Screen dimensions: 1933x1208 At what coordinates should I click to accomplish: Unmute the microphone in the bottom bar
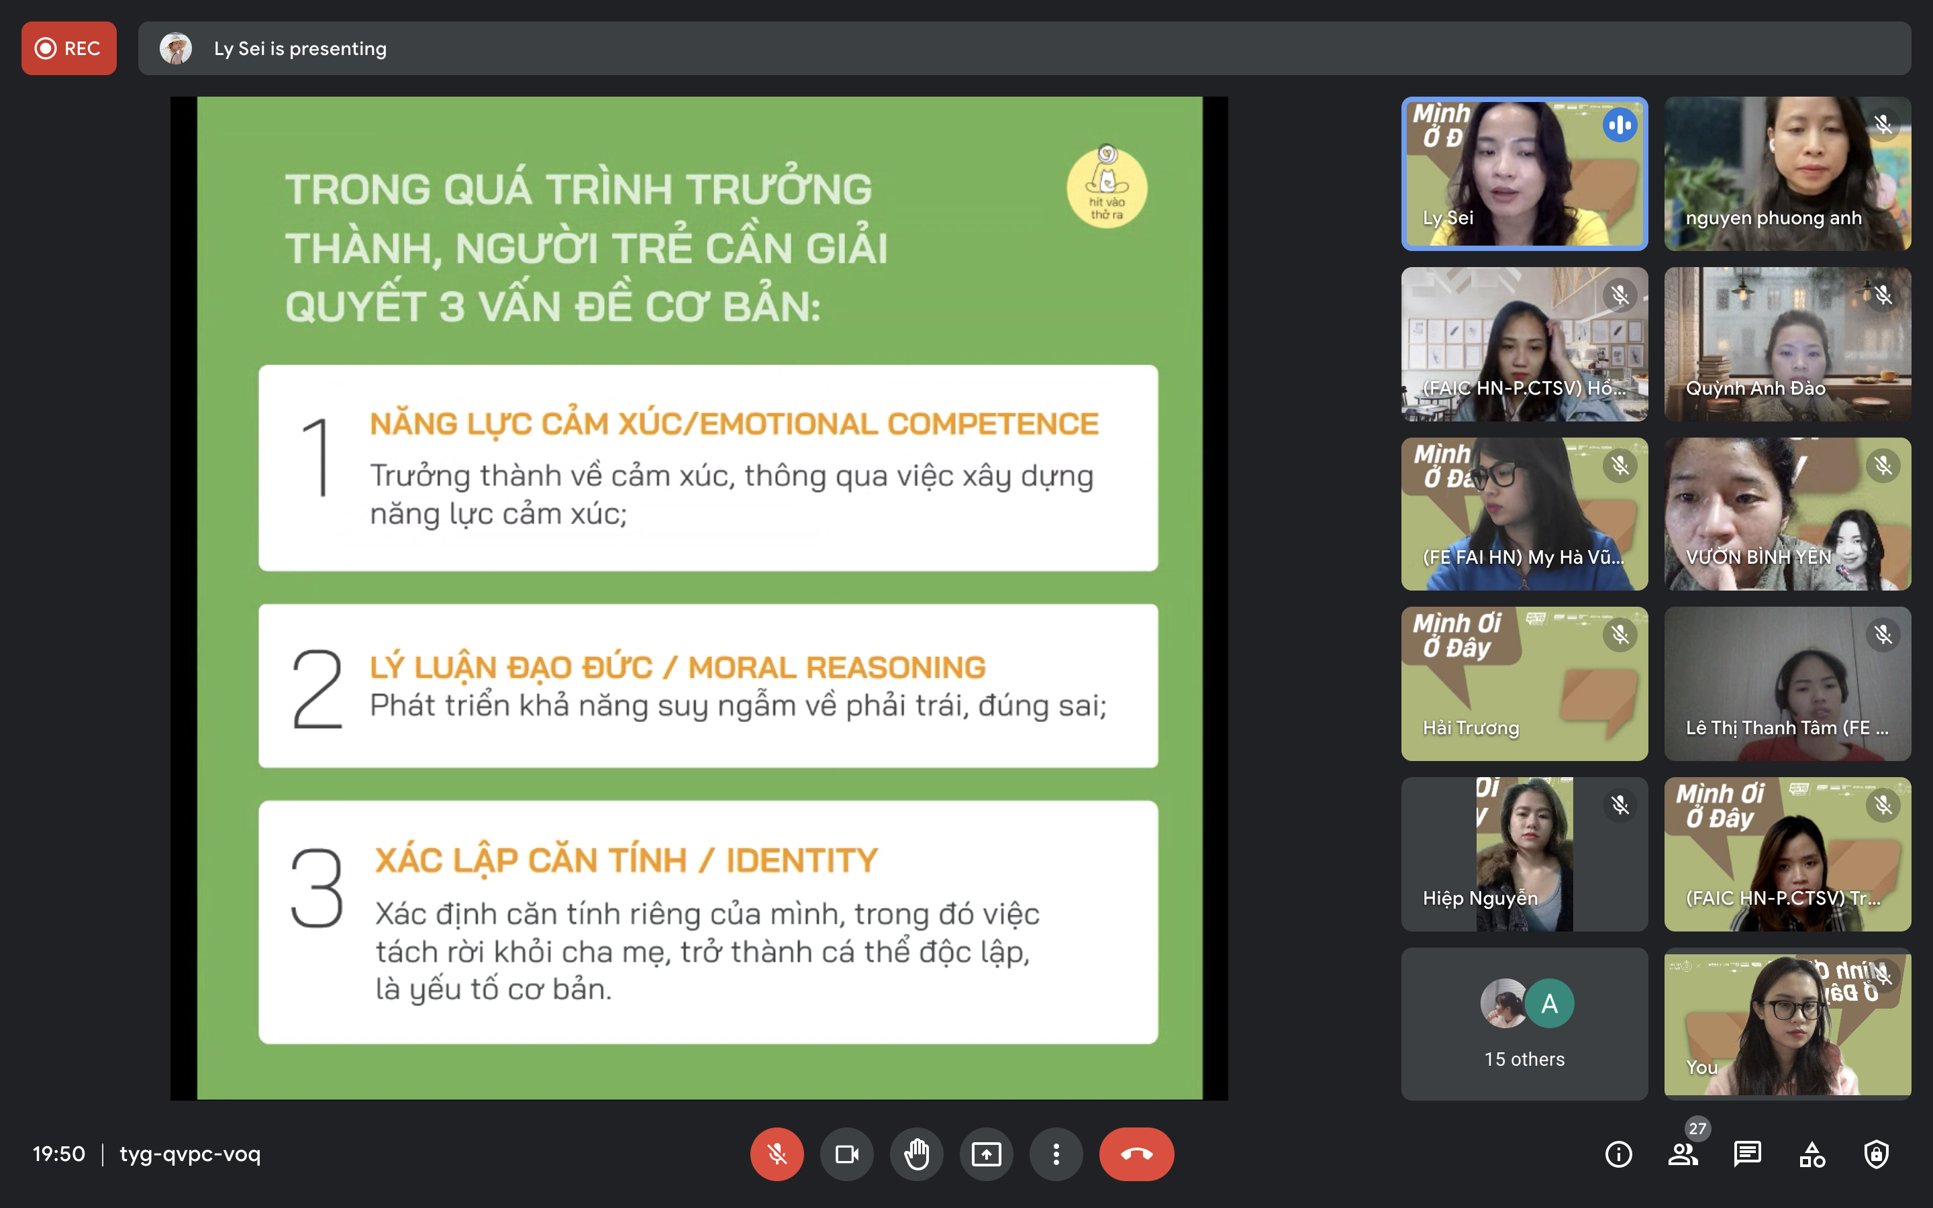coord(777,1154)
